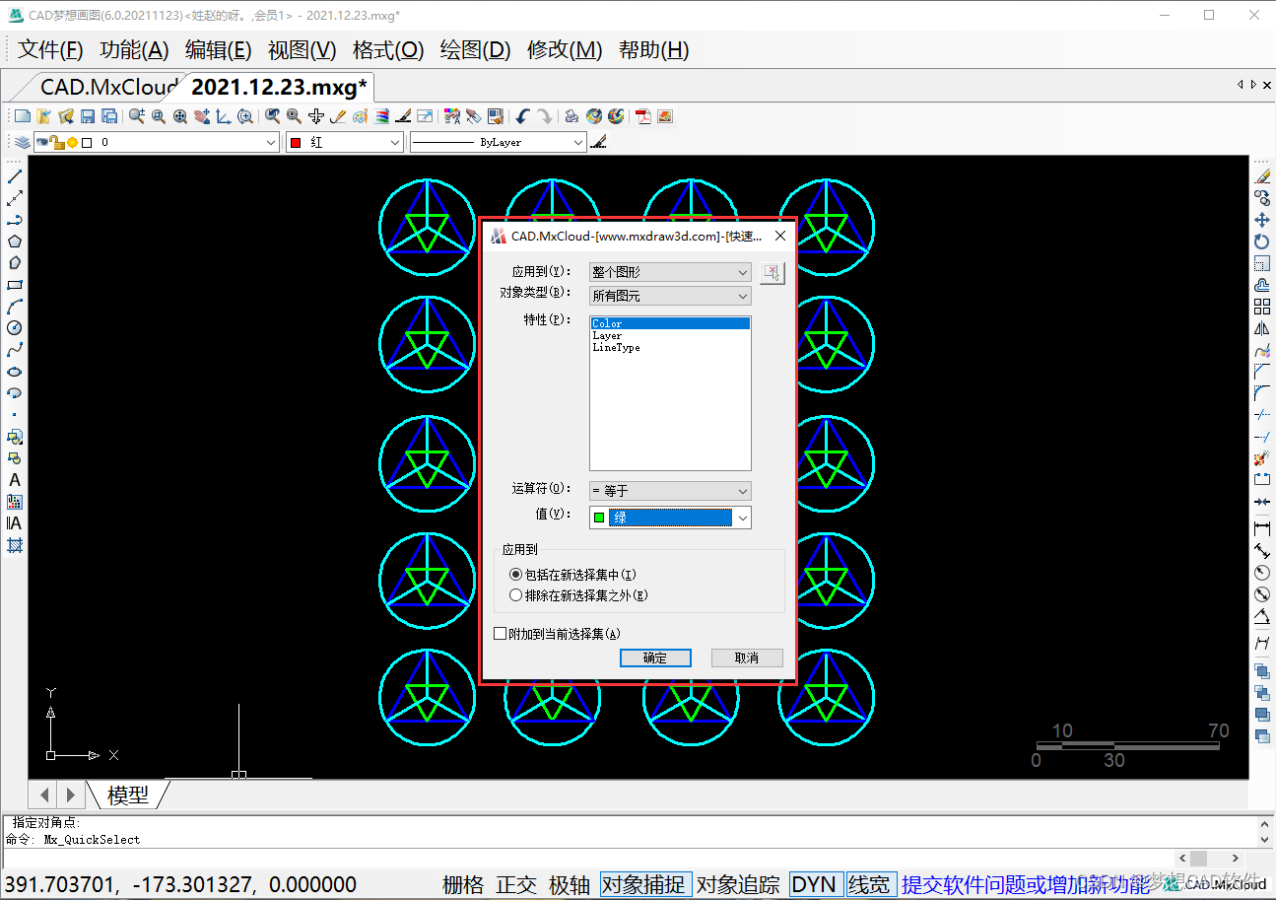Select the Polygon drawing tool

pyautogui.click(x=15, y=242)
